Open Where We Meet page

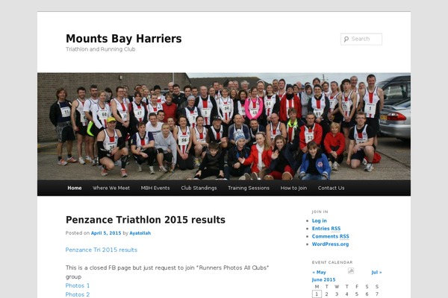(x=111, y=188)
